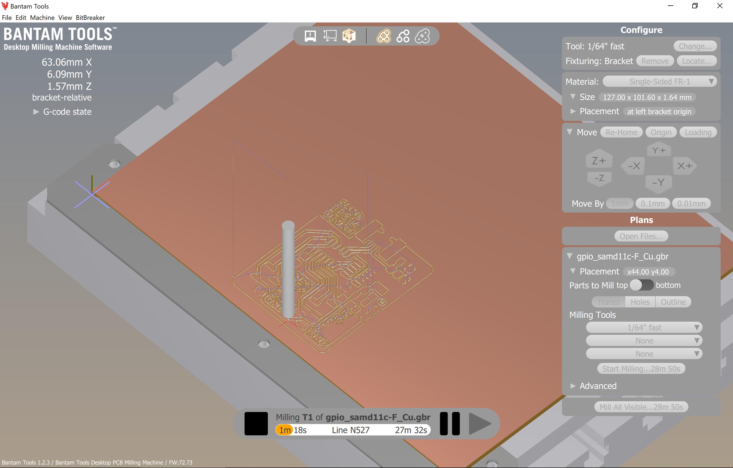The height and width of the screenshot is (468, 733).
Task: Toggle the Outline layer
Action: (673, 302)
